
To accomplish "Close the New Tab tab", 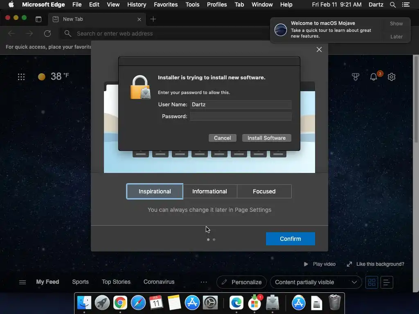I will (x=139, y=19).
